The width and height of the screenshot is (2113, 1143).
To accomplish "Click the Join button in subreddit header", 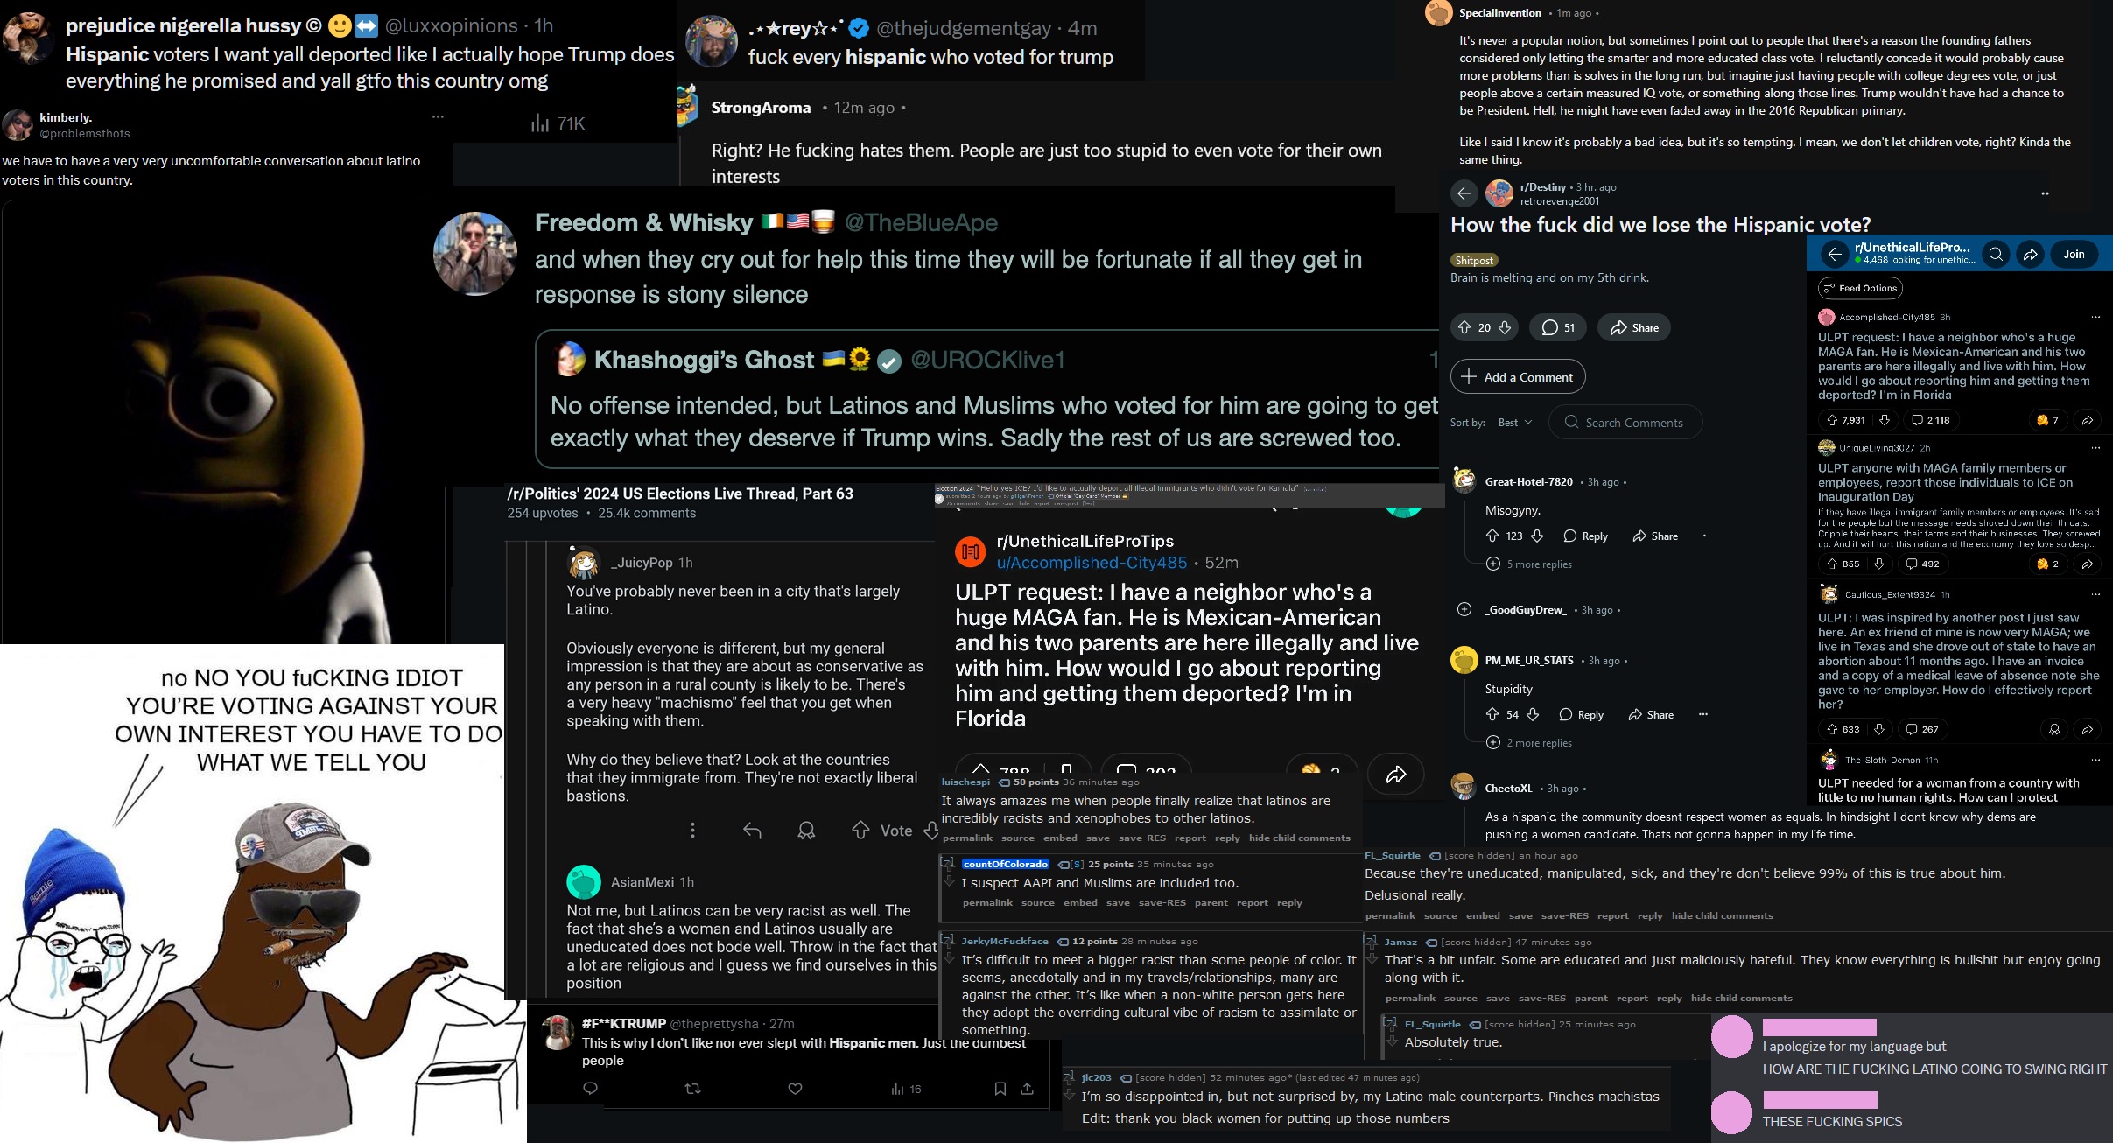I will (2074, 254).
